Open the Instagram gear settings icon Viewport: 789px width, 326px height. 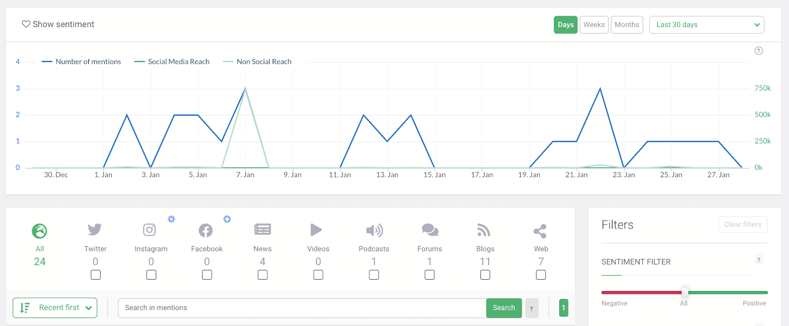click(171, 219)
